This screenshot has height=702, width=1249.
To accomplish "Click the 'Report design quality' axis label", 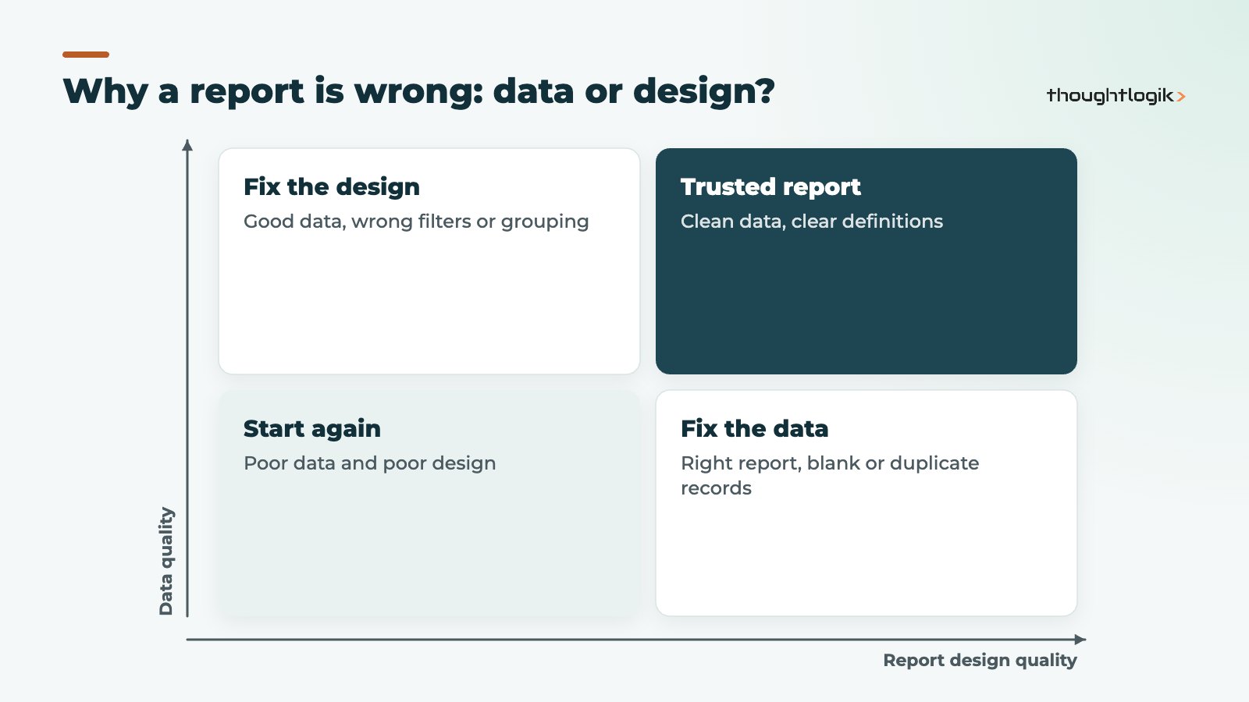I will coord(980,661).
